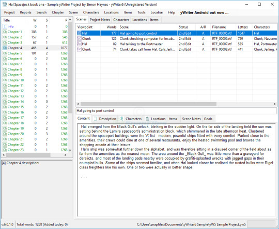Click the selected Hal scene icon
Screen dimensions: 279x229
(79, 33)
